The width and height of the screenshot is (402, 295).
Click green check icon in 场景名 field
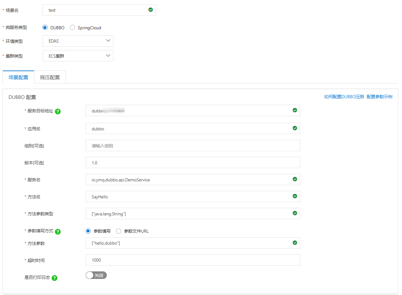(151, 10)
